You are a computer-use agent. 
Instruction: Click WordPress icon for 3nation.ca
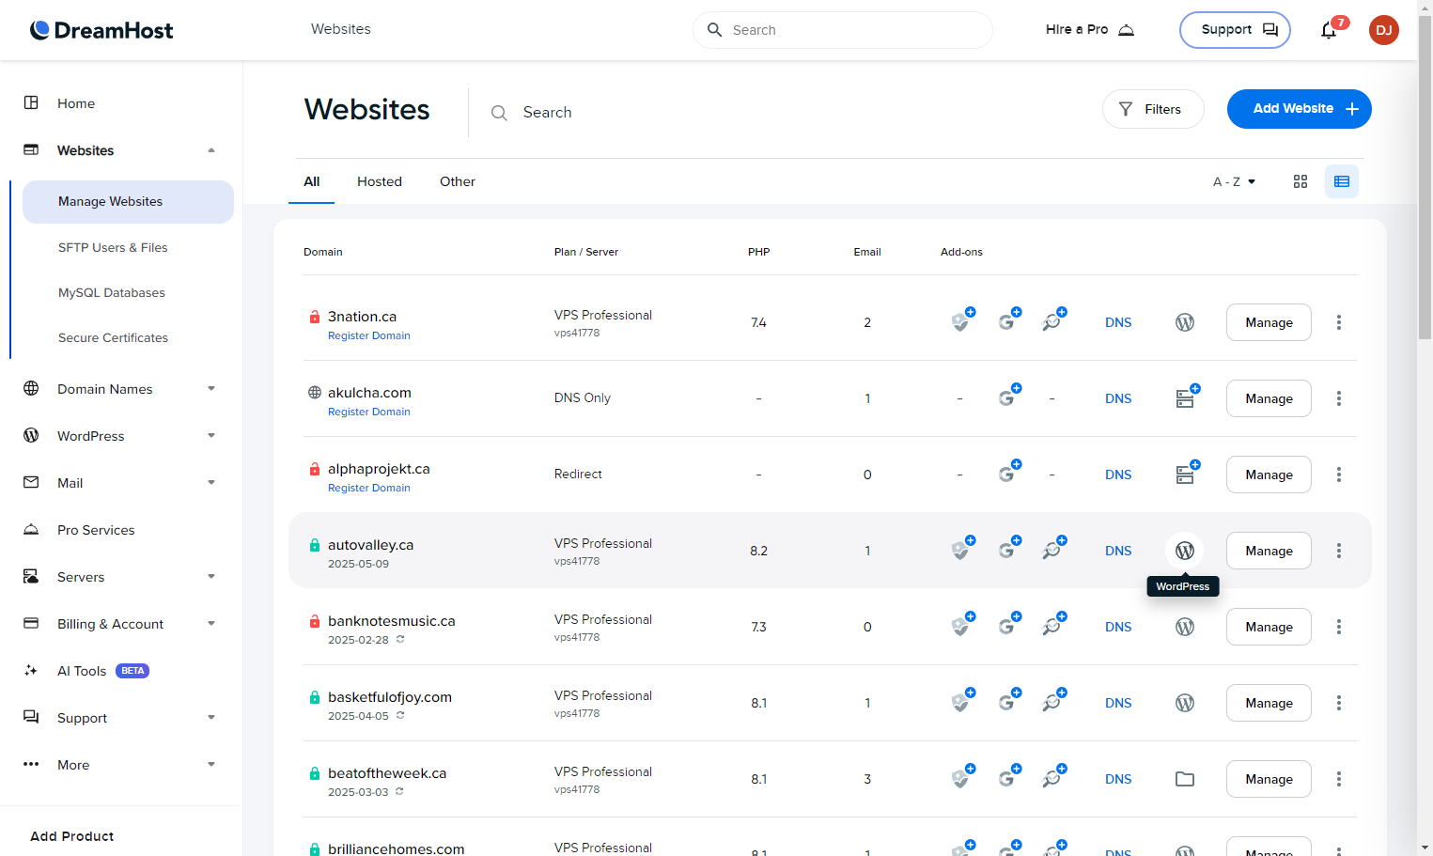coord(1185,322)
